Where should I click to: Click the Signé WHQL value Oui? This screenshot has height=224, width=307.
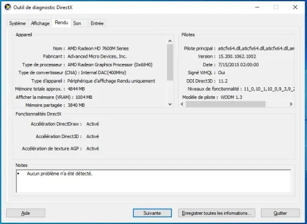(x=222, y=72)
